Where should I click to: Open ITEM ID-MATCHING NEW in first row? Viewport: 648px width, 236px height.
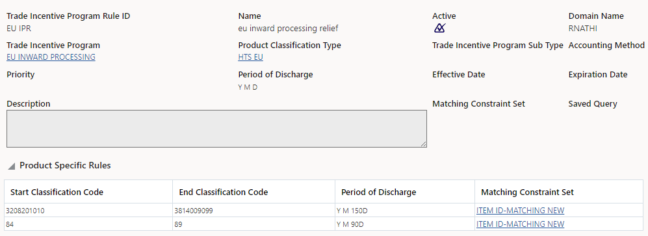point(520,211)
